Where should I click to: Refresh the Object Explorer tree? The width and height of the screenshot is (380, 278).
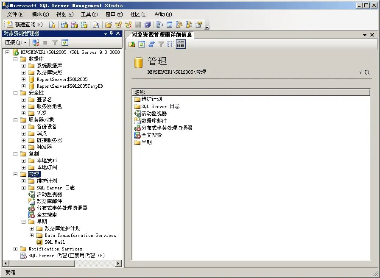[65, 43]
